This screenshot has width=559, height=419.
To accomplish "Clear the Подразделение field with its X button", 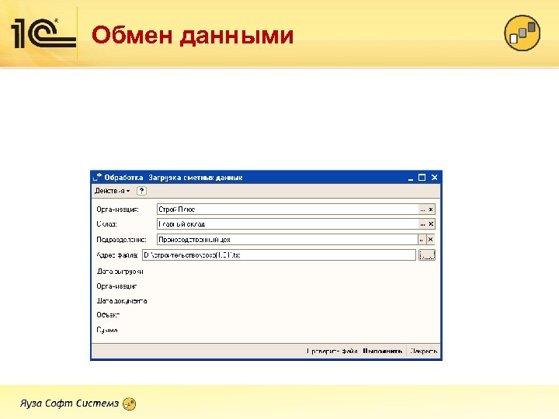I will pos(430,240).
